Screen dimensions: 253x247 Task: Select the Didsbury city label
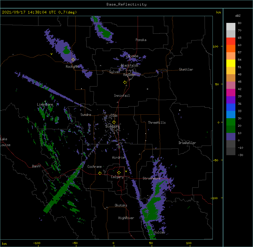pyautogui.click(x=112, y=126)
